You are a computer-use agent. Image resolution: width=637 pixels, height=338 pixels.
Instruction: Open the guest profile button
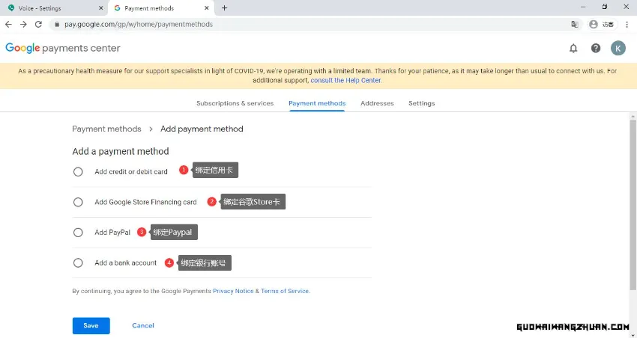[603, 25]
